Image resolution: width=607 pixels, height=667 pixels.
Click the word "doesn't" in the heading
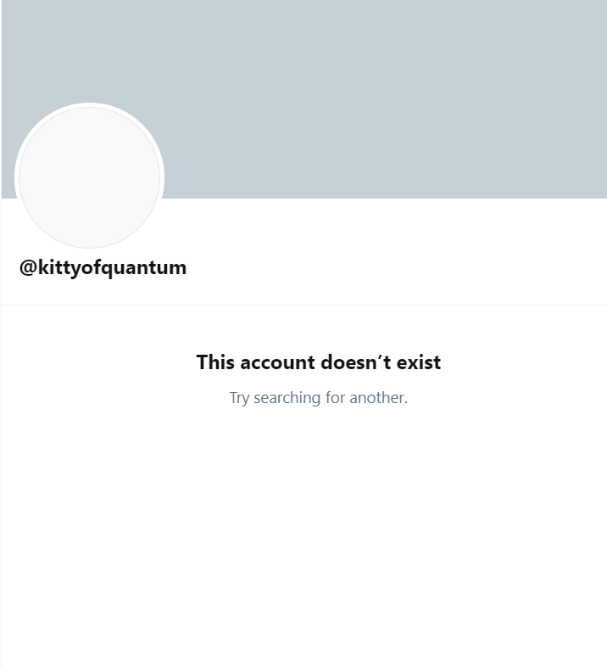tap(356, 362)
